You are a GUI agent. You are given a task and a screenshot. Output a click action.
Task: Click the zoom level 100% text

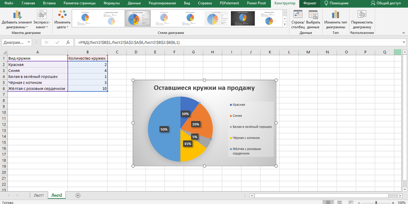[402, 202]
